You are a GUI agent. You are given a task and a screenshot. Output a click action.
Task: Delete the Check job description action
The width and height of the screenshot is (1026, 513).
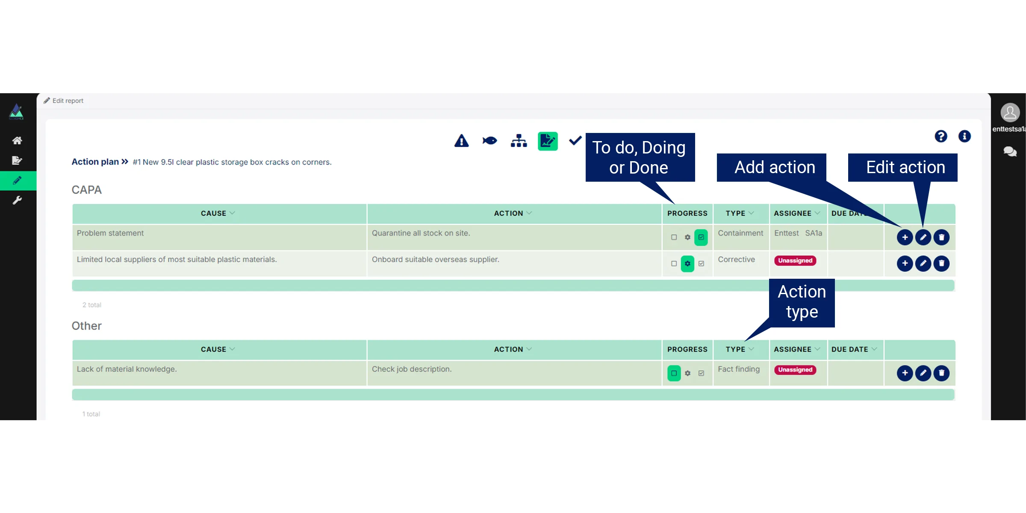click(941, 373)
